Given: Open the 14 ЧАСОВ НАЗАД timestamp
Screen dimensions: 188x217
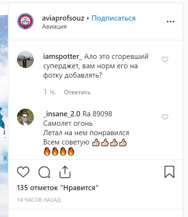Looking at the screenshot, I should 39,200.
